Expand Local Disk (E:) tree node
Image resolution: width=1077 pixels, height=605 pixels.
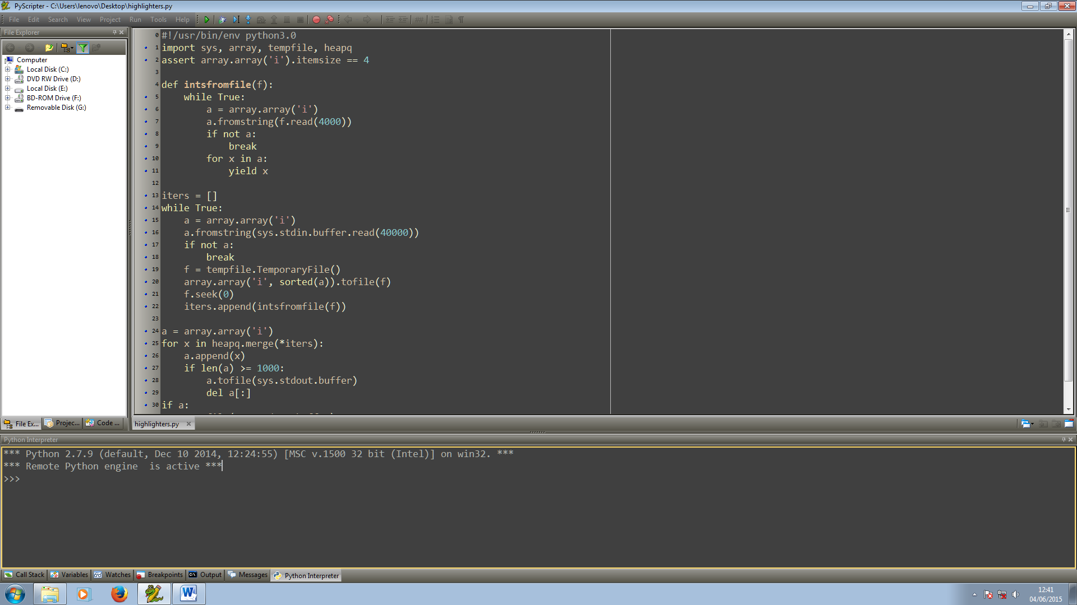[x=8, y=89]
